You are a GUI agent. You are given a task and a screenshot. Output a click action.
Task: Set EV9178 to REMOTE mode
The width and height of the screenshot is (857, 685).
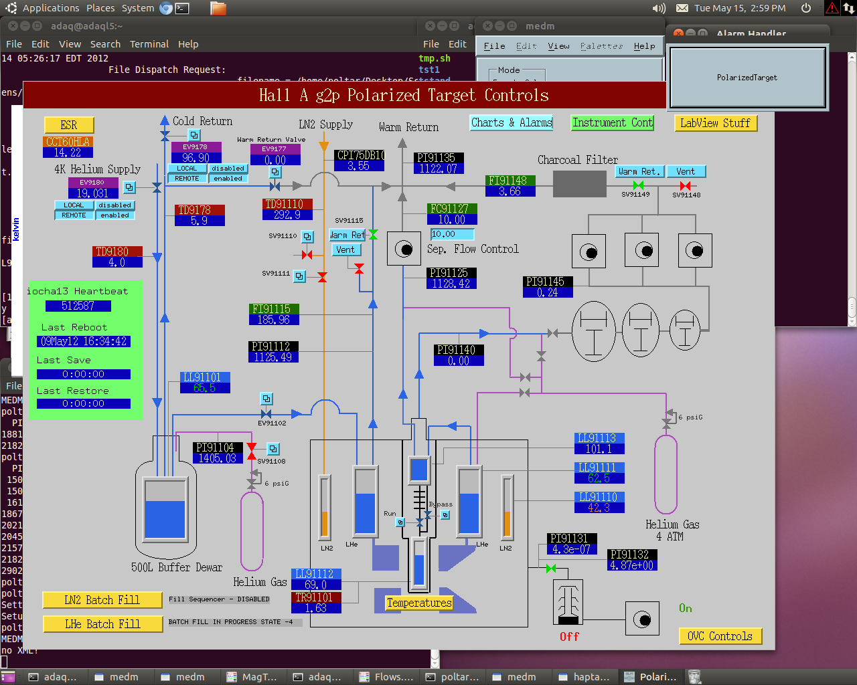tap(187, 179)
